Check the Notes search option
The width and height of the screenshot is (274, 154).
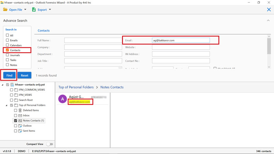(7, 65)
